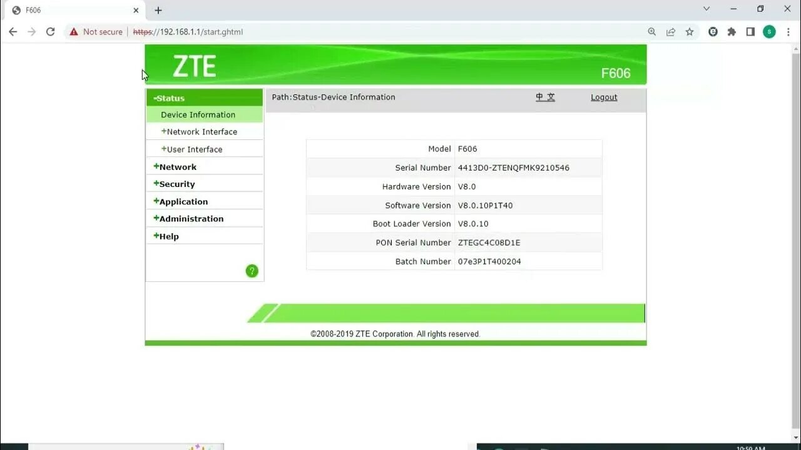The image size is (801, 450).
Task: Reload the router page
Action: click(50, 32)
